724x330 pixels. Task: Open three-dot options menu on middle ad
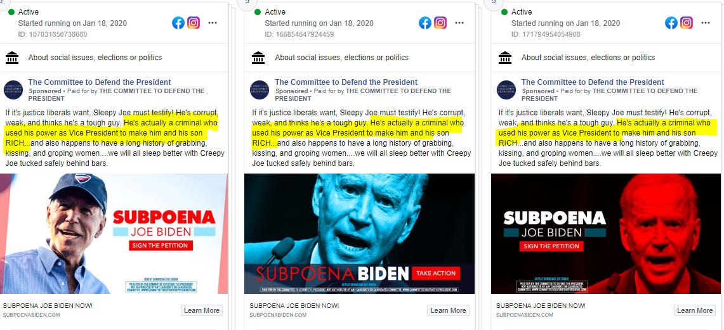[459, 23]
